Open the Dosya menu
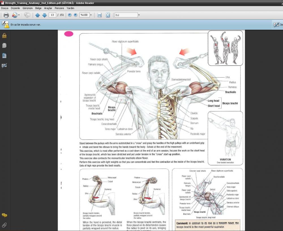283x231 pixels. click(x=5, y=8)
